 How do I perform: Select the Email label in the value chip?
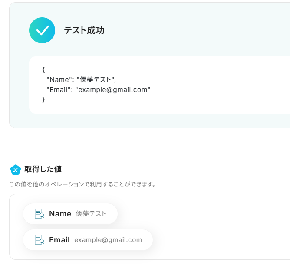point(59,240)
